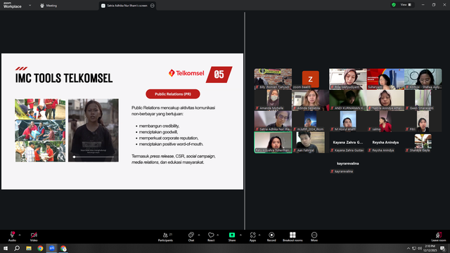450x253 pixels.
Task: Click the Public Relations (PR) red pill
Action: click(x=173, y=94)
